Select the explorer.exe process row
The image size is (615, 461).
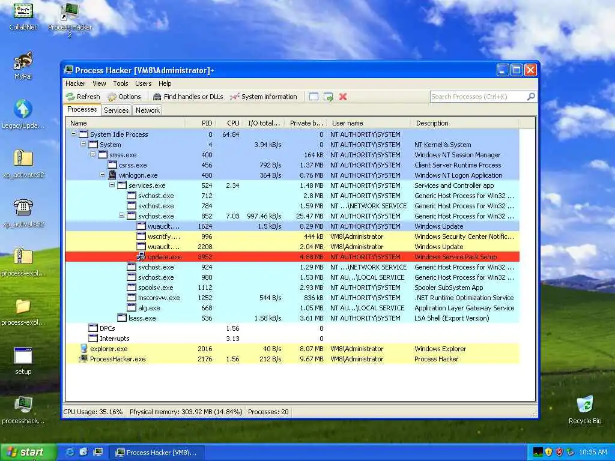(292, 349)
